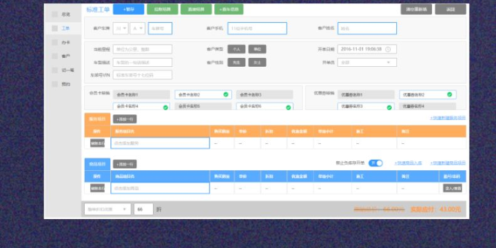Click the clock icon in the date field

pyautogui.click(x=388, y=50)
